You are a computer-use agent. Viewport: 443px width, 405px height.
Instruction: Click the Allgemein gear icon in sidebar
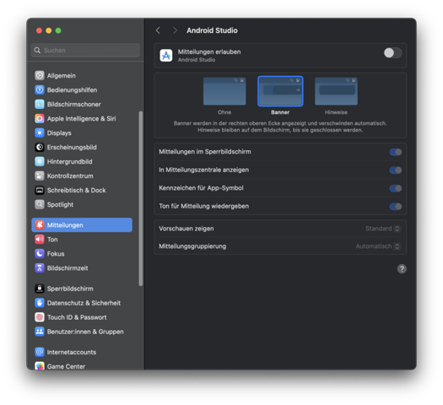point(40,75)
